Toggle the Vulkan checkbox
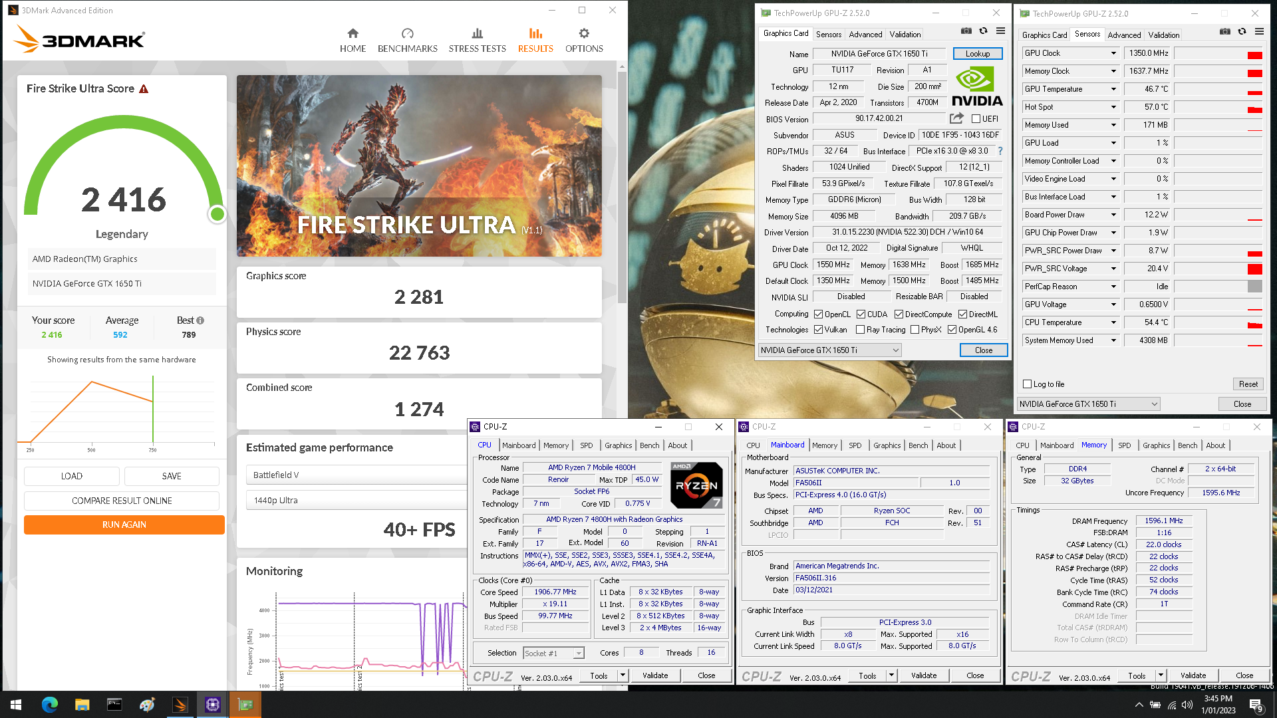 pos(819,330)
